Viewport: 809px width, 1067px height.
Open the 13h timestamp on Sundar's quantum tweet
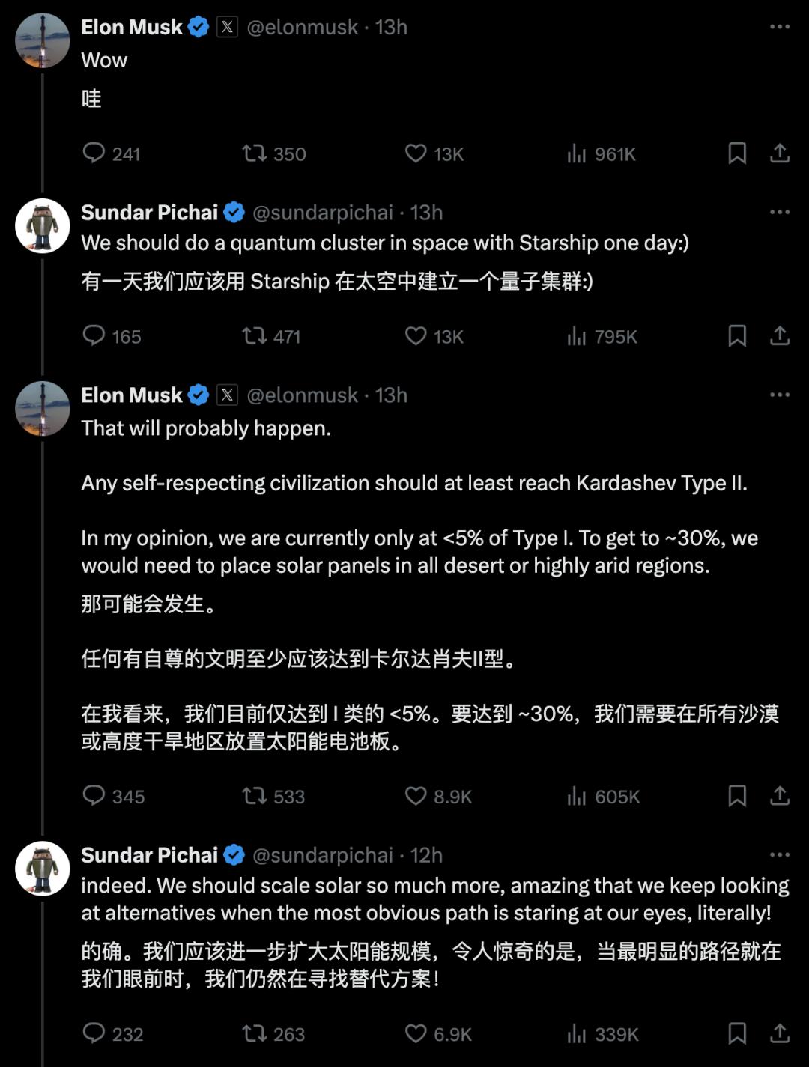426,213
